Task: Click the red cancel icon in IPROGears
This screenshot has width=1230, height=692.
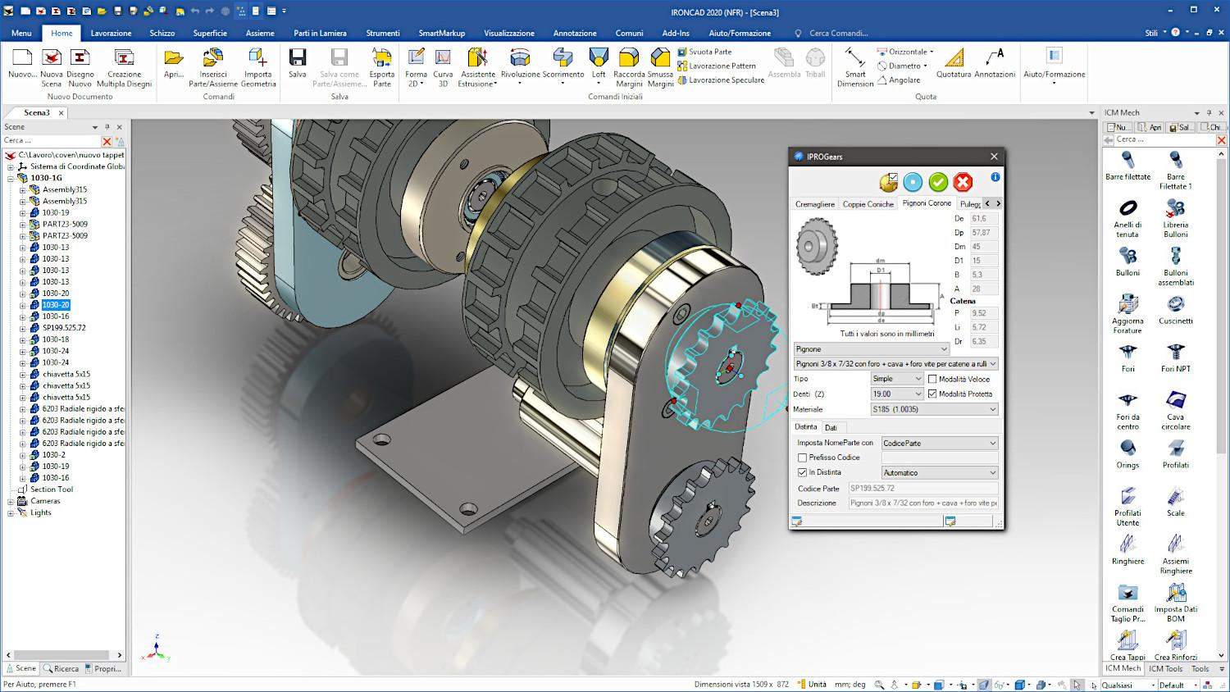Action: pyautogui.click(x=963, y=182)
